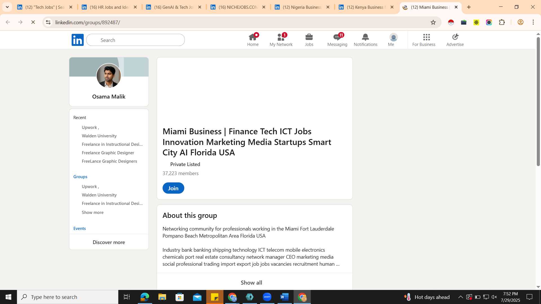Stop loading the page
The height and width of the screenshot is (304, 541).
[x=33, y=22]
